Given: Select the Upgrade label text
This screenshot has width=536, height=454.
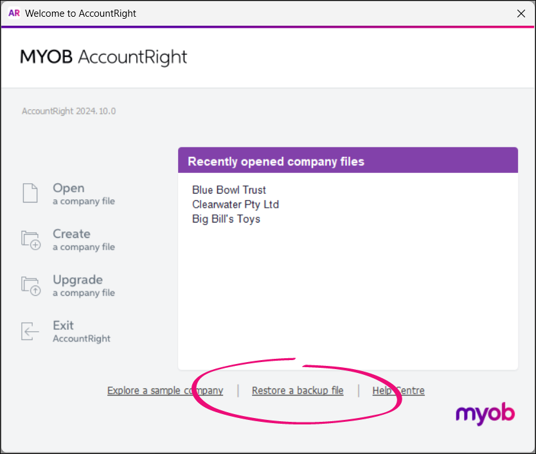Looking at the screenshot, I should tap(78, 280).
